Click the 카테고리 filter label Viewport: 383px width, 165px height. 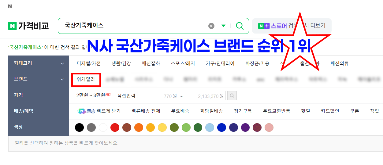click(x=23, y=63)
